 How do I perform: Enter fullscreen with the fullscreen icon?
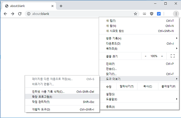(172, 56)
